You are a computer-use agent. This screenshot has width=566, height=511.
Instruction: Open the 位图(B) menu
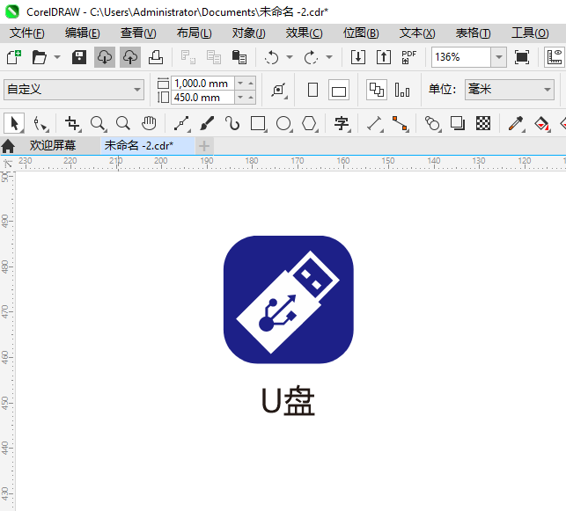tap(361, 33)
